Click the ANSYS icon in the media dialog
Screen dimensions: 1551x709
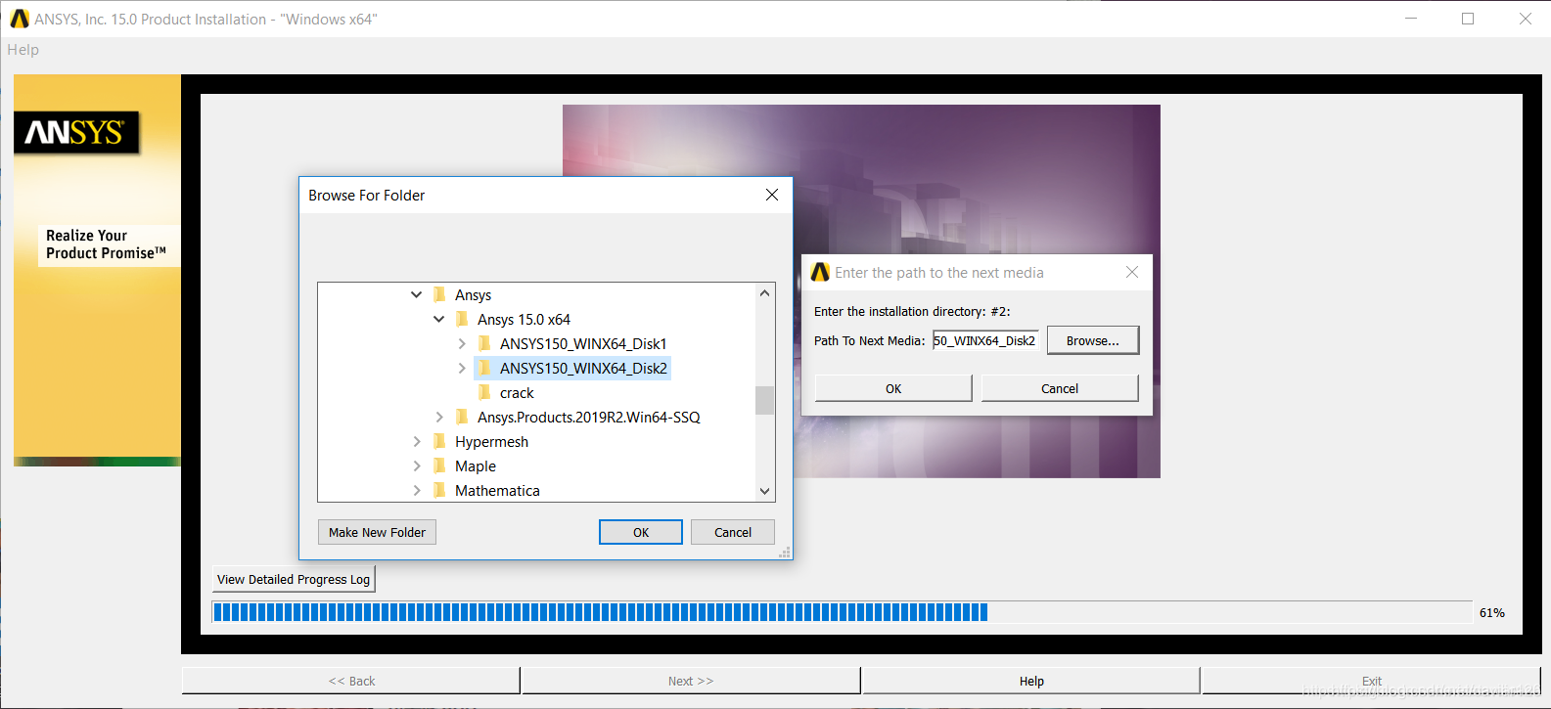(820, 272)
